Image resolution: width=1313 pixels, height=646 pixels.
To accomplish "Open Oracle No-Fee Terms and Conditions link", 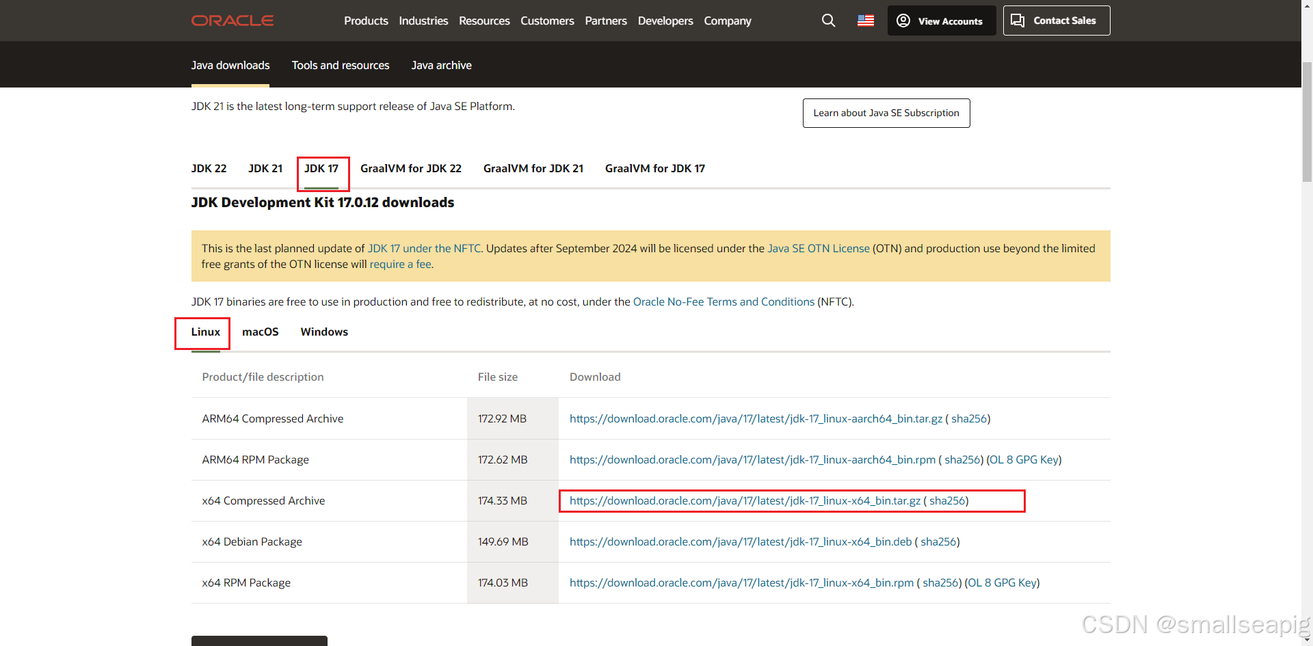I will coord(724,301).
